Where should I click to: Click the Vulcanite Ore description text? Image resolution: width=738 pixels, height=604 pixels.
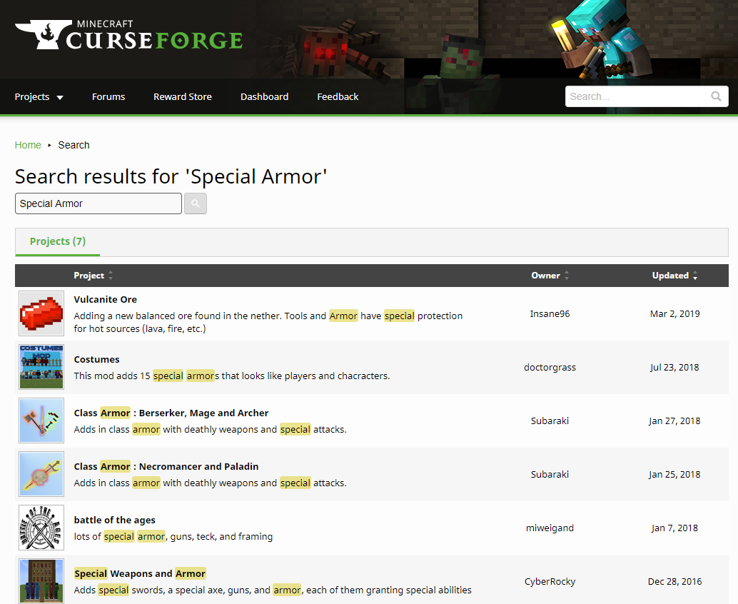tap(268, 322)
